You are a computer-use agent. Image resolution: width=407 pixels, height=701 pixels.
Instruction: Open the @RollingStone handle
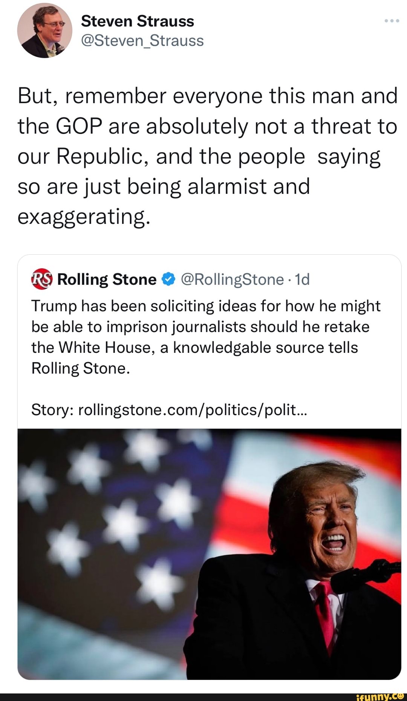[232, 279]
